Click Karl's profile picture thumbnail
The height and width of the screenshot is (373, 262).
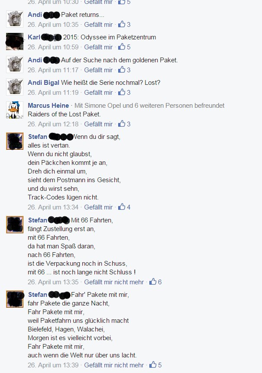pos(15,42)
